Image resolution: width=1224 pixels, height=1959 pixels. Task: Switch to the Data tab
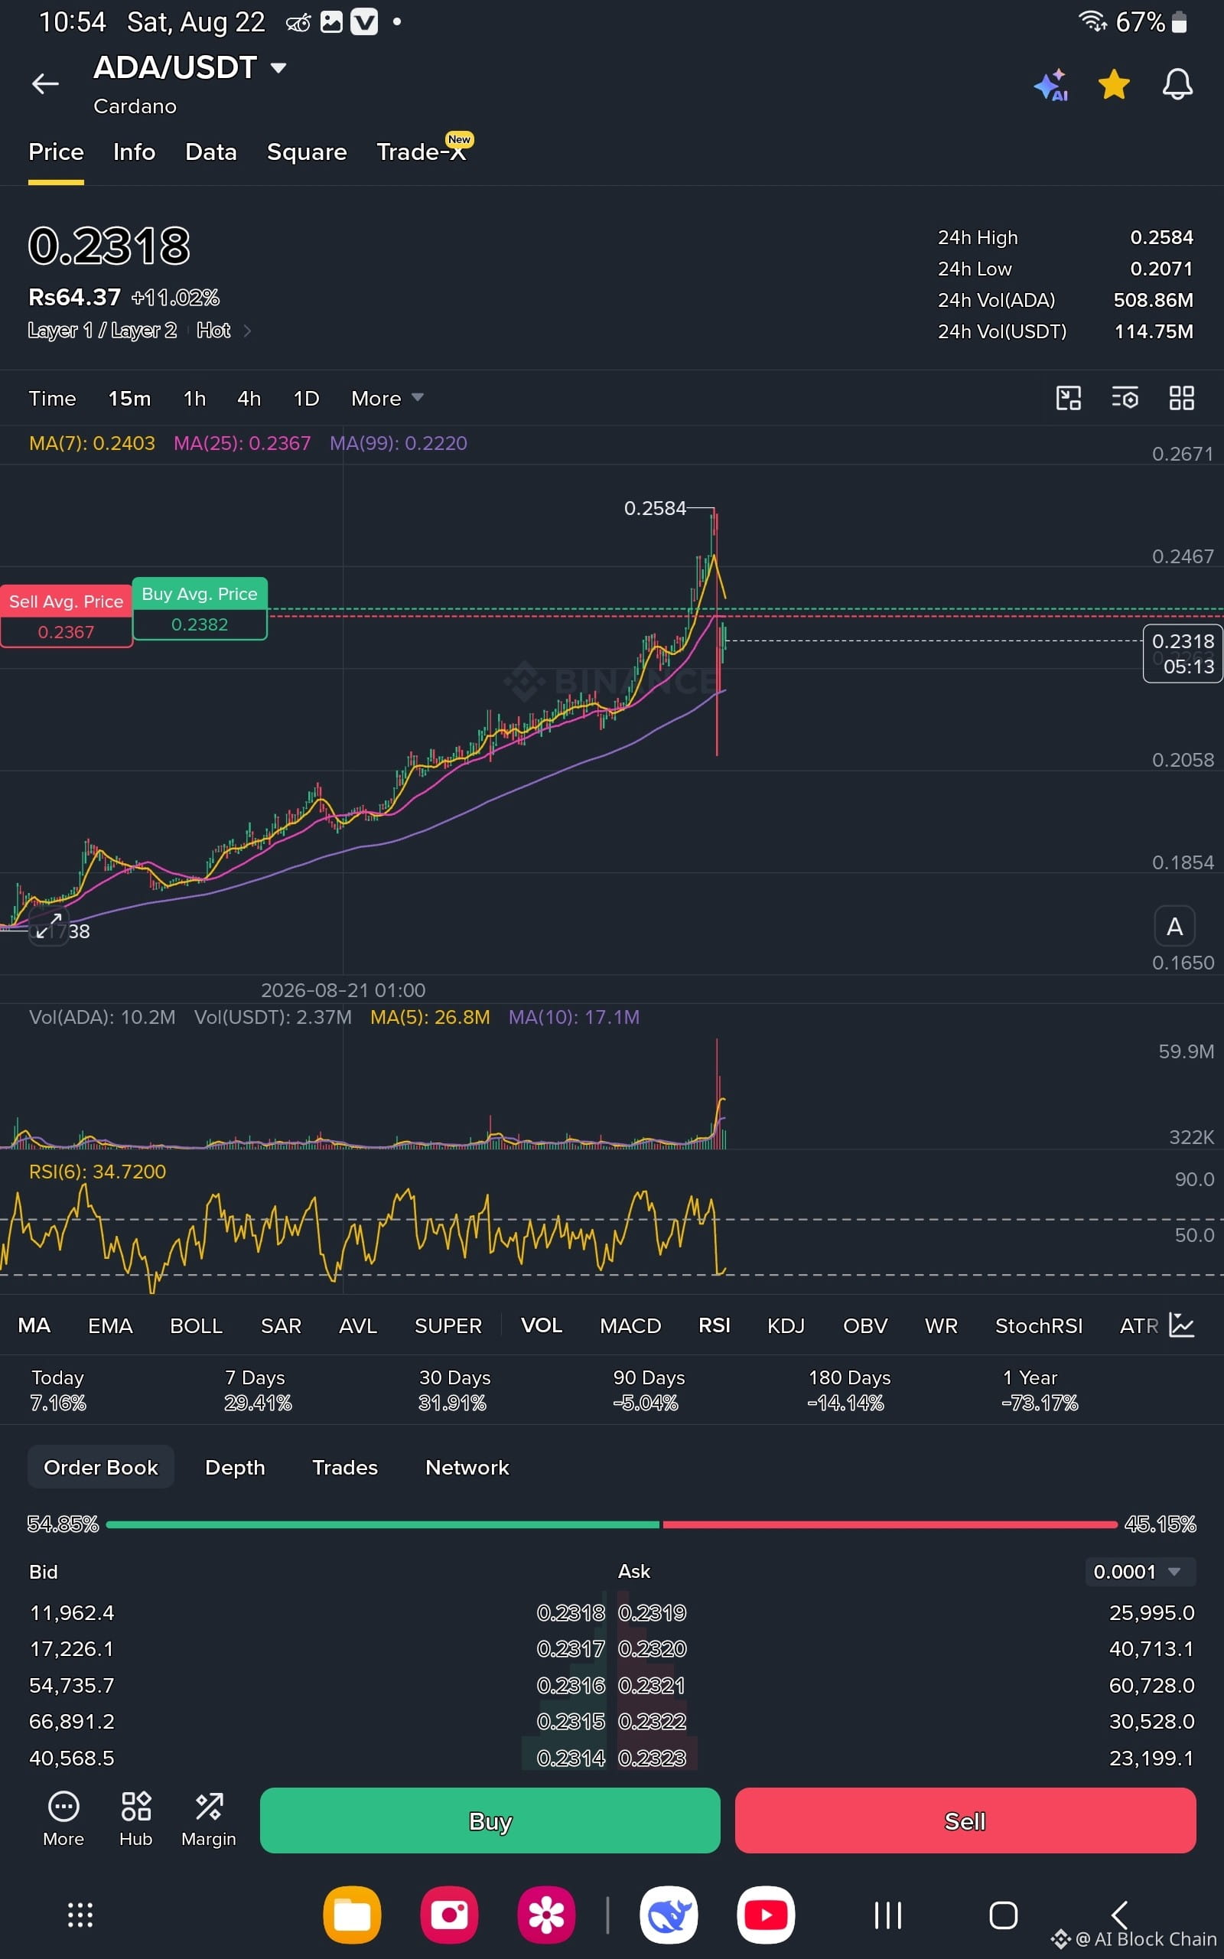(x=211, y=152)
